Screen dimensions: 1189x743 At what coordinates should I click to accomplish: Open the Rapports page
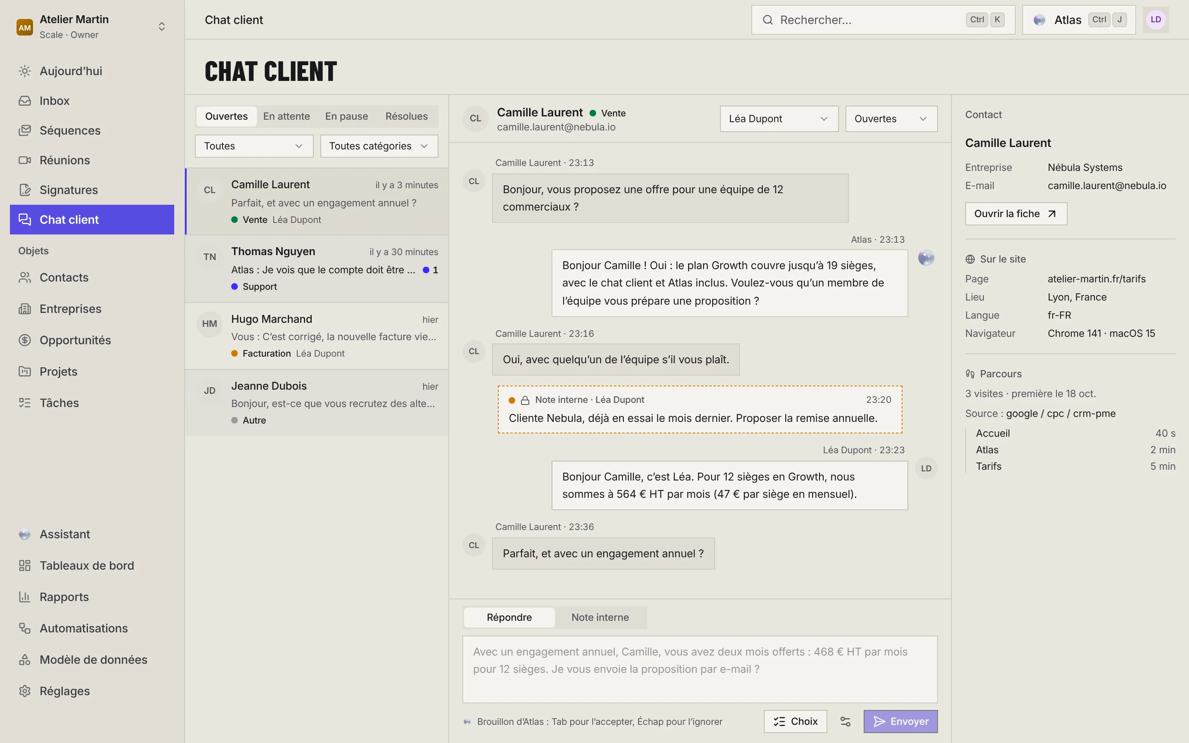coord(92,597)
